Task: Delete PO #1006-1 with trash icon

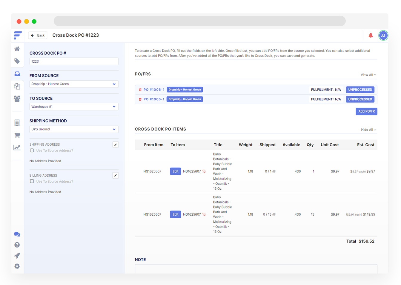Action: [x=140, y=90]
